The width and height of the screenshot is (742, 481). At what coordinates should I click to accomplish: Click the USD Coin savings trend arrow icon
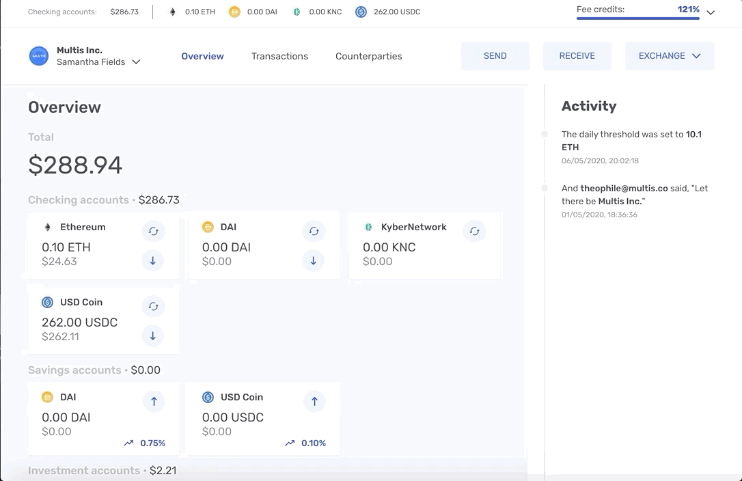click(290, 443)
